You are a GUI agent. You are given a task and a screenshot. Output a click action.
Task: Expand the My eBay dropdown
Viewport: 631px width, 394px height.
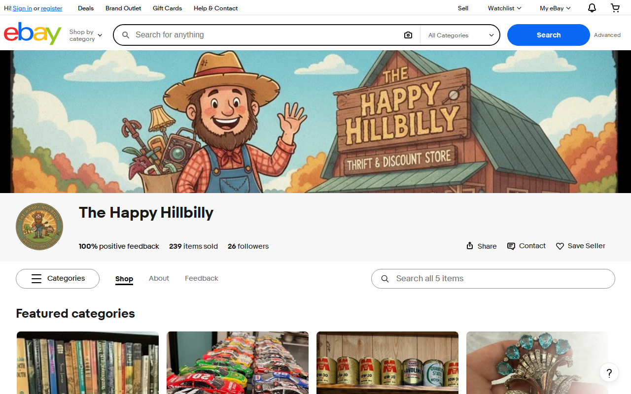coord(555,8)
